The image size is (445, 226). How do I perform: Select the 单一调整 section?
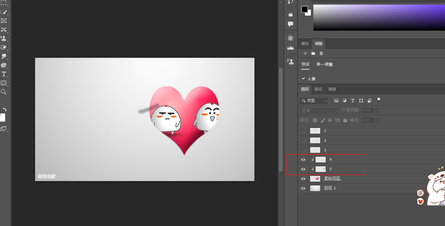click(325, 64)
